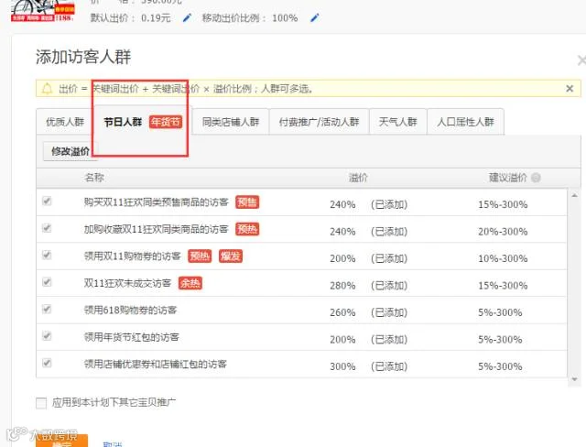Click the orange confirm button
This screenshot has width=586, height=447.
click(x=61, y=441)
